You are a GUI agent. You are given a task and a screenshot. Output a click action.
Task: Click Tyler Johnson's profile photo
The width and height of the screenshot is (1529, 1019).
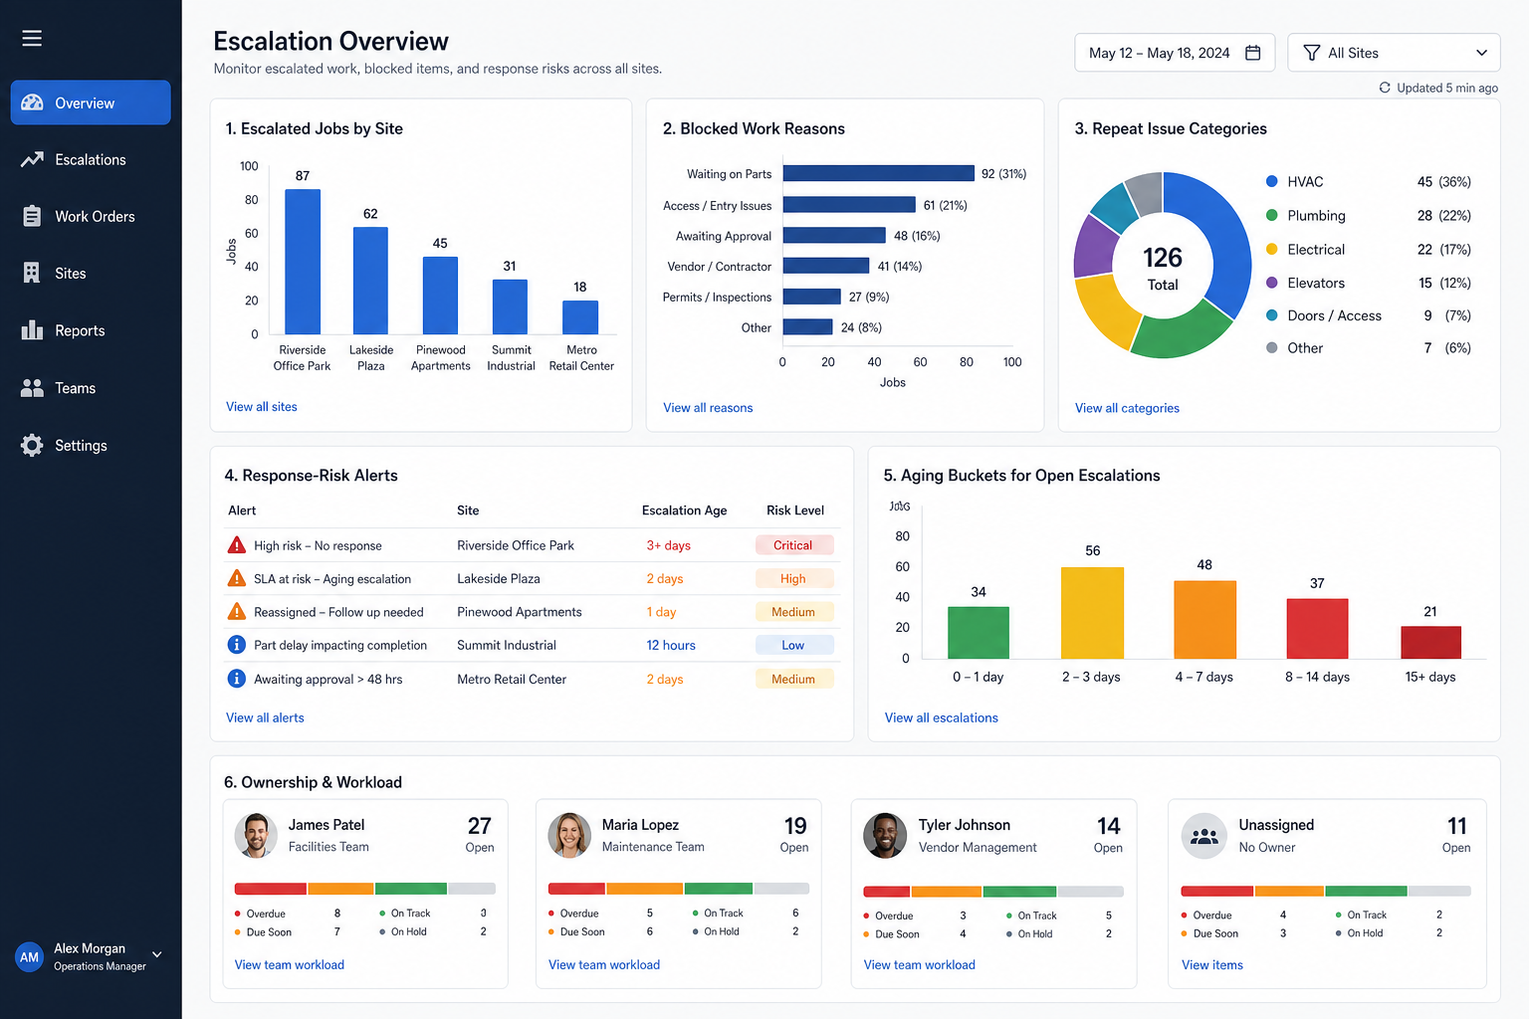tap(885, 836)
